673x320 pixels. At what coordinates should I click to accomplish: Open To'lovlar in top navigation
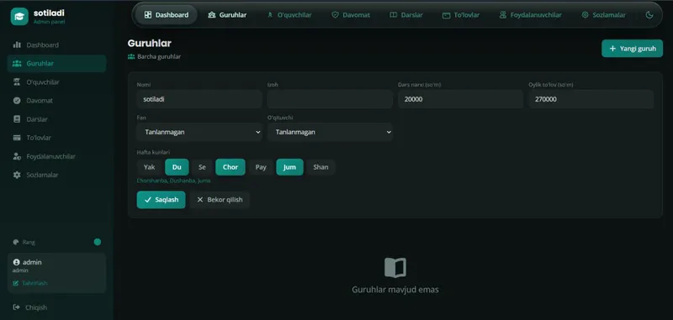[461, 15]
